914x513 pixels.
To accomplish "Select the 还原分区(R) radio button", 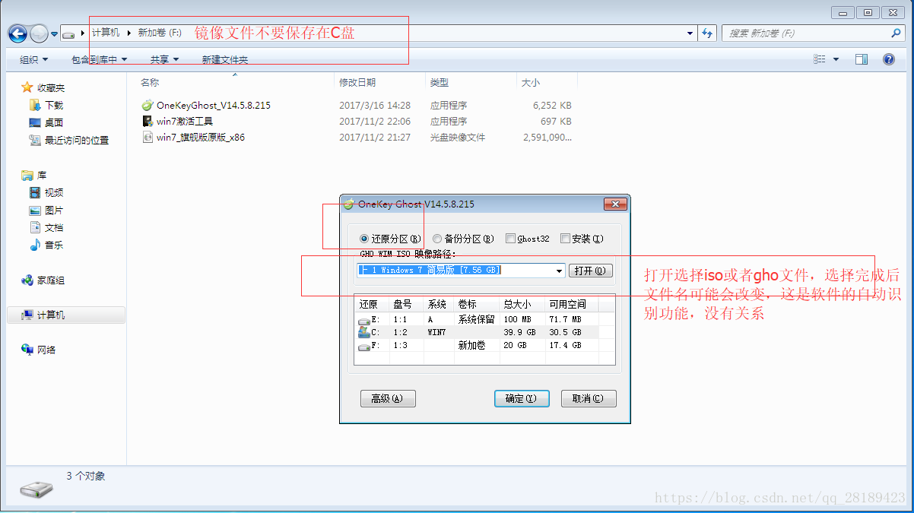I will tap(364, 239).
